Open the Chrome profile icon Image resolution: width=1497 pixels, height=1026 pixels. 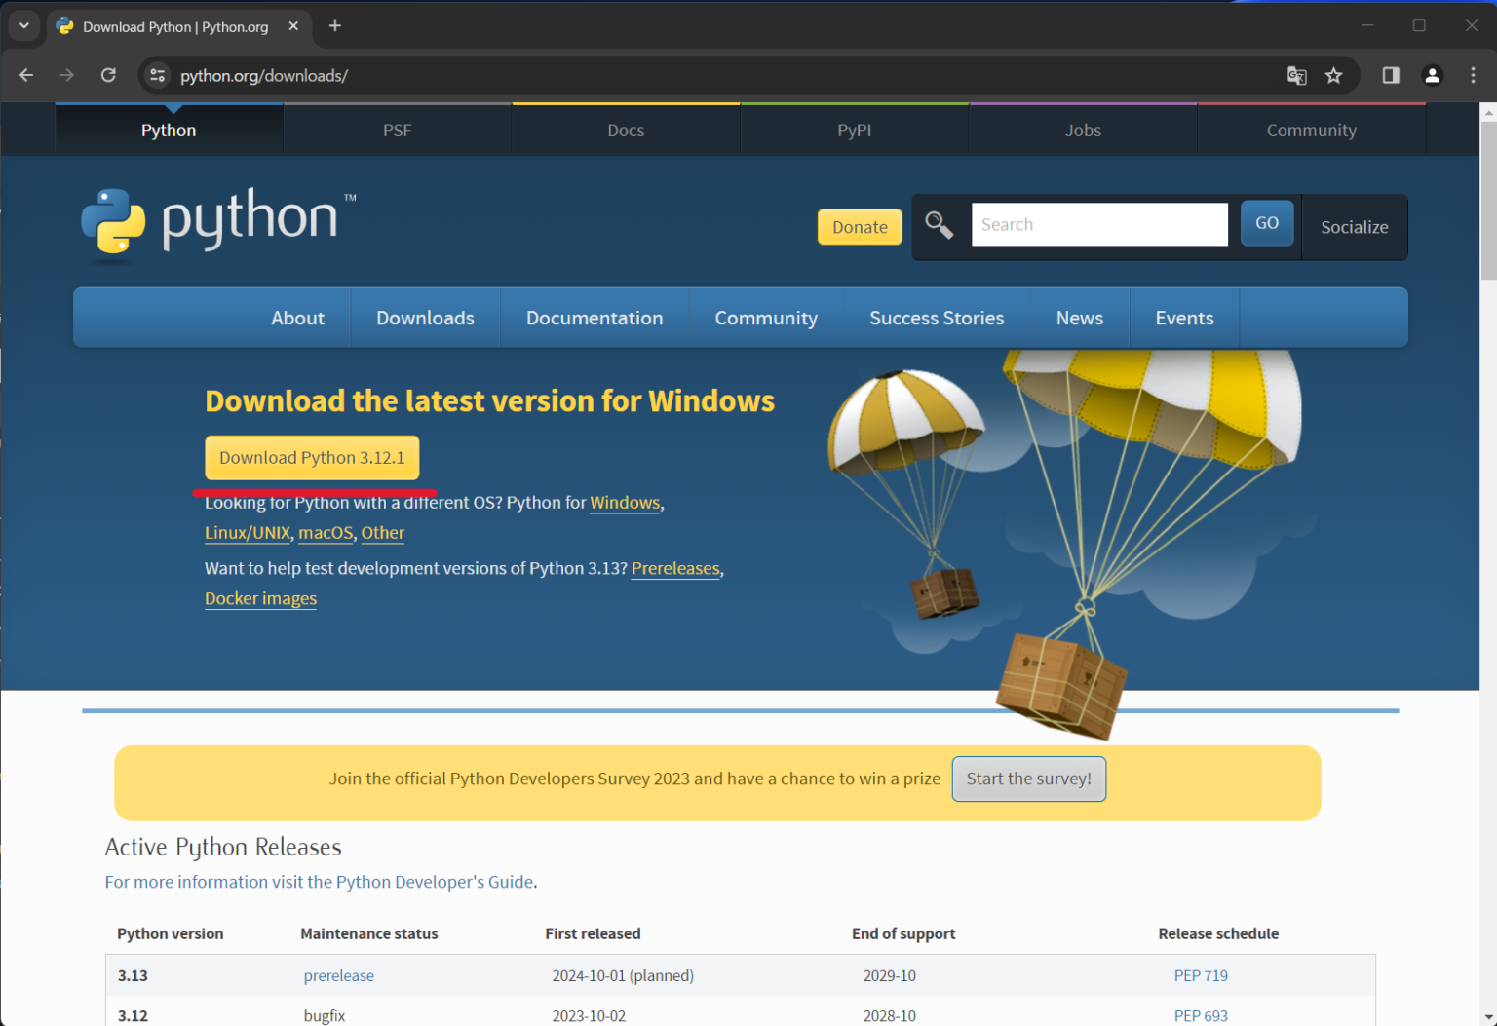(1432, 75)
